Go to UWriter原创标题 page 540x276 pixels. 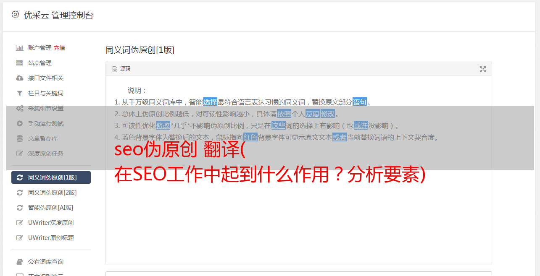click(x=51, y=238)
